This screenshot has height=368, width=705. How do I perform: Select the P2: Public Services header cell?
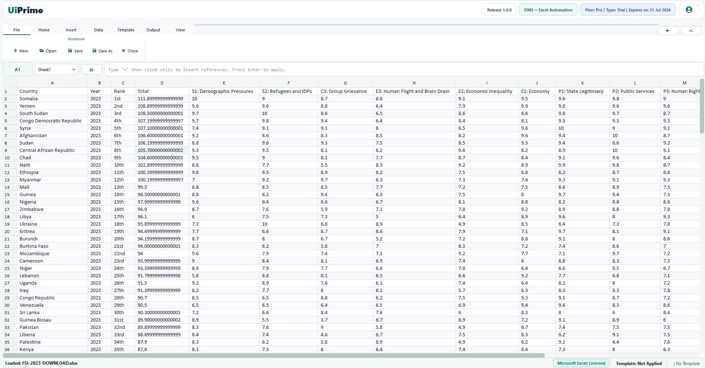635,91
